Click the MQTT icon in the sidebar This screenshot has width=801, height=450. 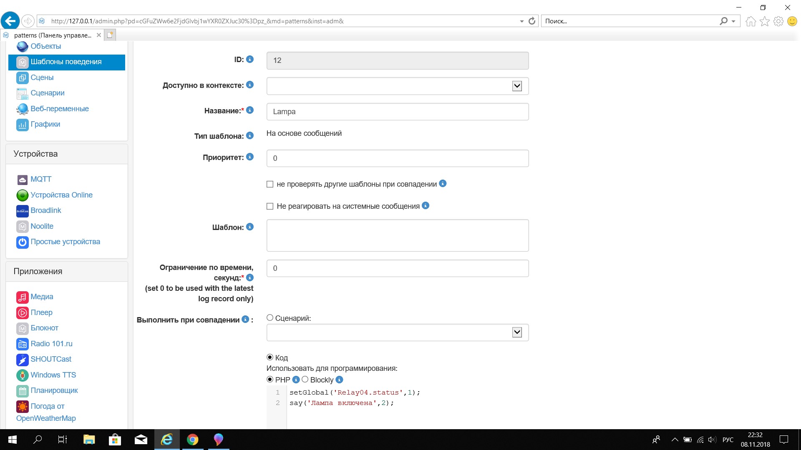(x=22, y=180)
